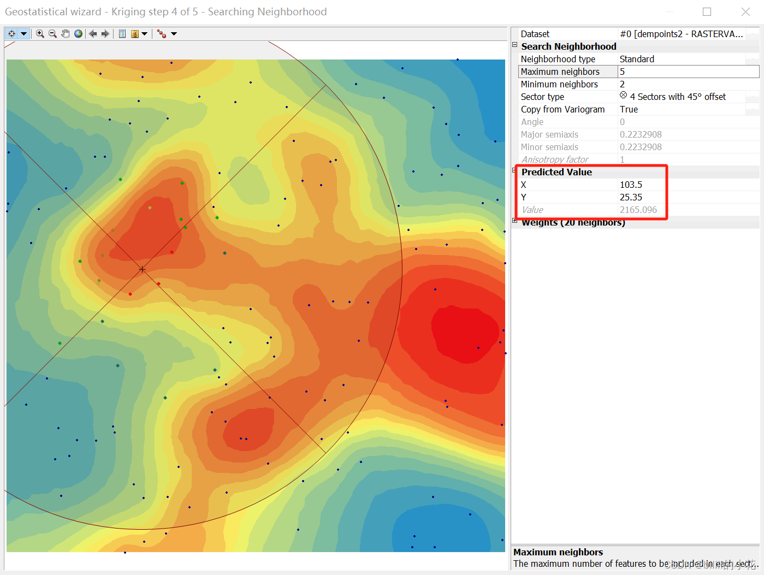Click the Full Extent globe icon
Image resolution: width=764 pixels, height=575 pixels.
point(79,34)
